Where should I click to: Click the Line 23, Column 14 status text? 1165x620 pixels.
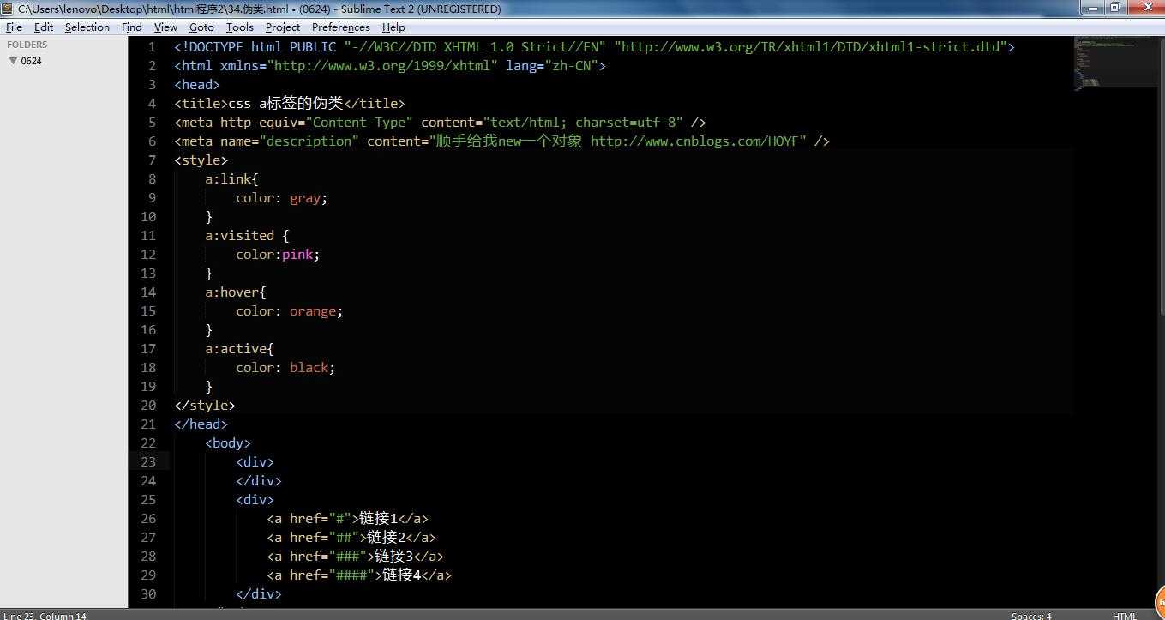coord(45,616)
